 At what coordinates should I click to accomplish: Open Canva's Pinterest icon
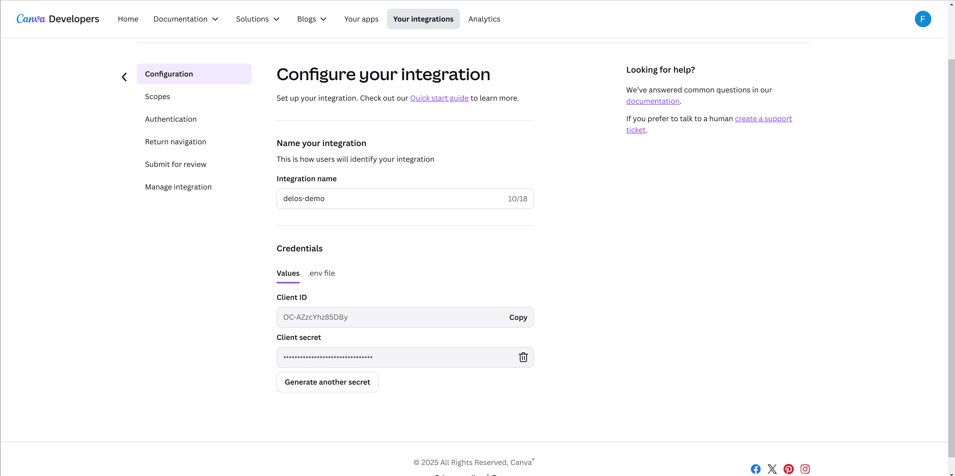788,469
